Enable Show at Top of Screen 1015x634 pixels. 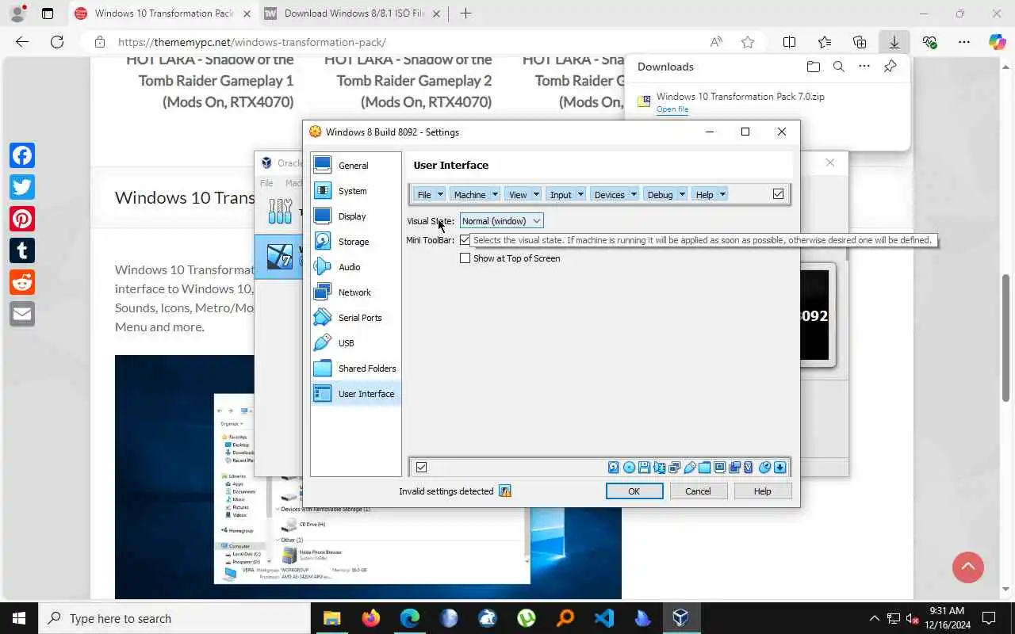tap(465, 258)
